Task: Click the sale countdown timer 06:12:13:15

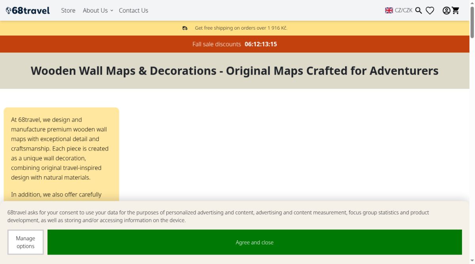Action: (261, 44)
